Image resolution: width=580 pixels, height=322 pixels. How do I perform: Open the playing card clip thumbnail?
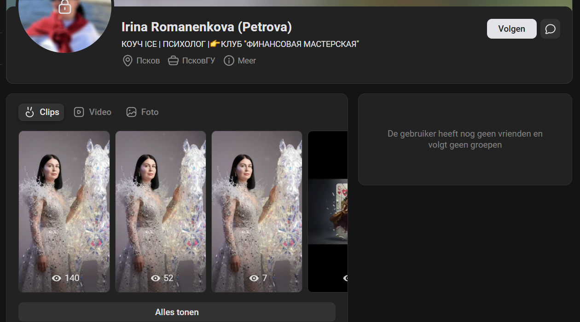(328, 212)
